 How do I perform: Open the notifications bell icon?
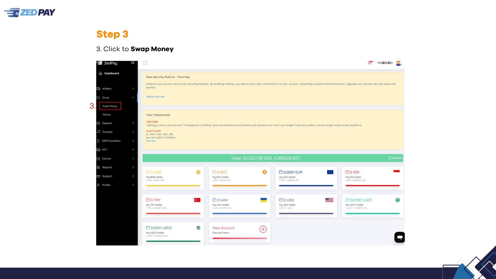click(x=370, y=63)
